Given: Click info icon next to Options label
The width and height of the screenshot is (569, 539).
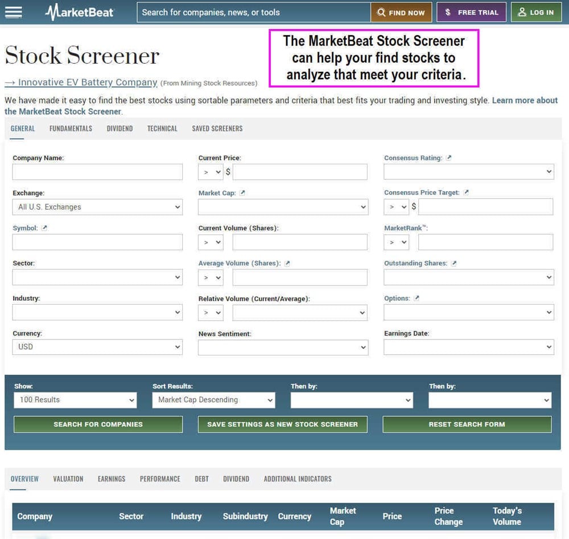Looking at the screenshot, I should point(417,298).
